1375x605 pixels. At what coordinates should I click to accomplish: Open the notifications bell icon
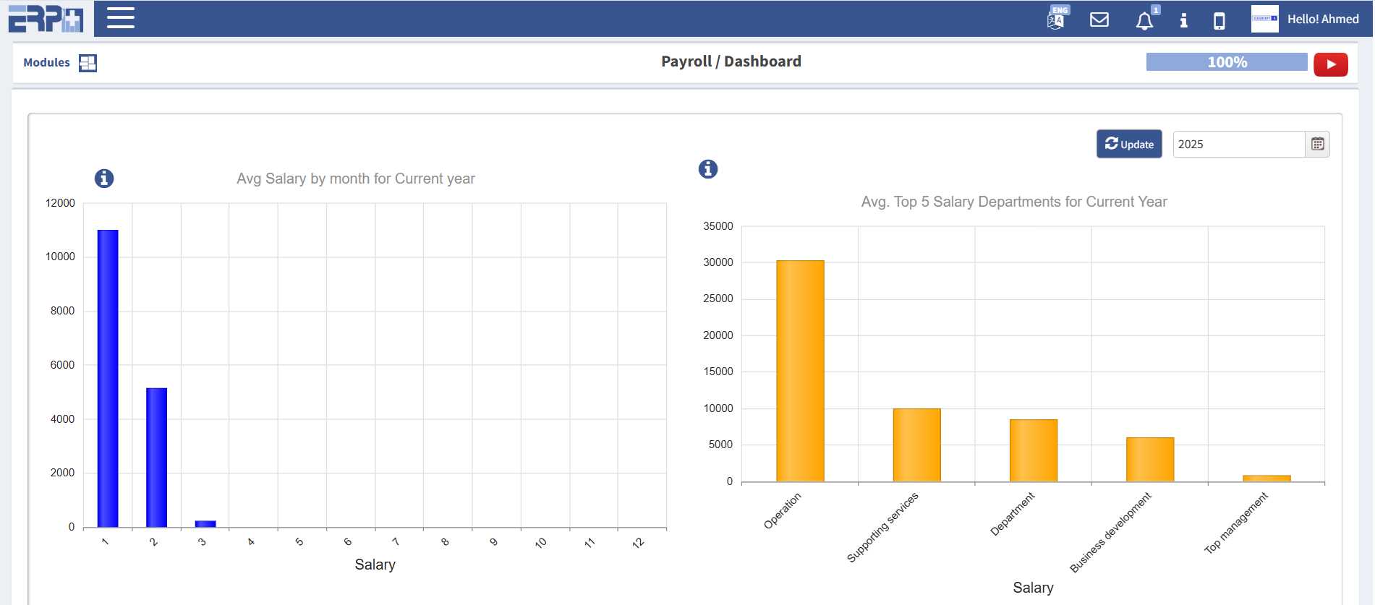click(x=1144, y=21)
